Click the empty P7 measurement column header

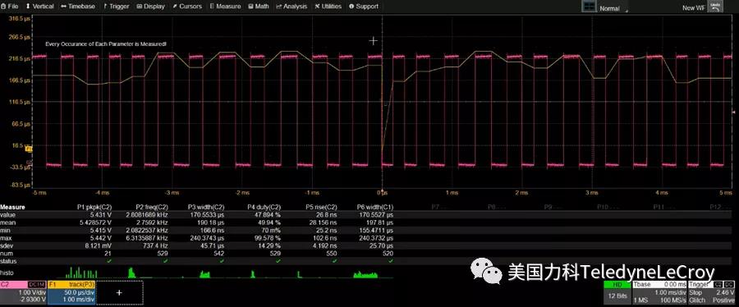click(x=435, y=207)
